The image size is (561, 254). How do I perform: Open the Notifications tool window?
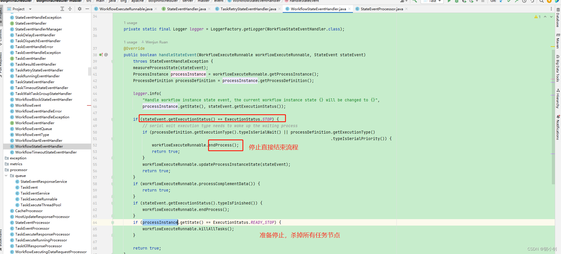tap(558, 127)
